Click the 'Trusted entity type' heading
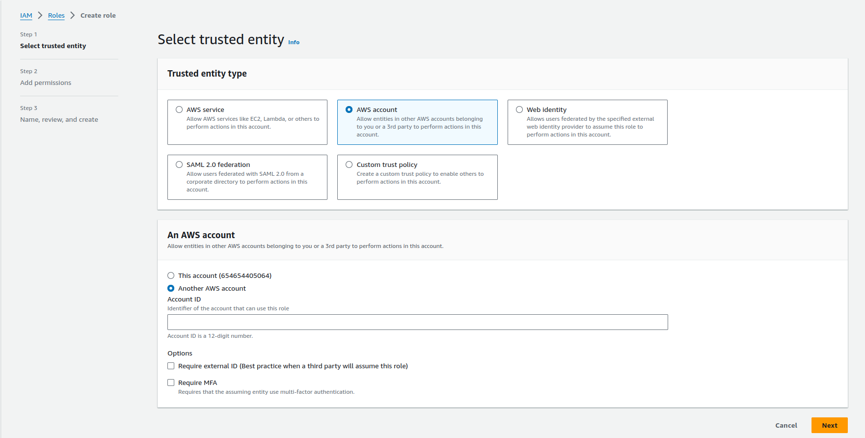865x438 pixels. click(x=207, y=74)
